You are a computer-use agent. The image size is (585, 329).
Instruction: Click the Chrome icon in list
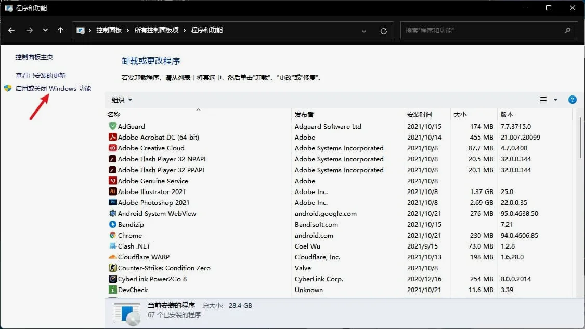(112, 235)
